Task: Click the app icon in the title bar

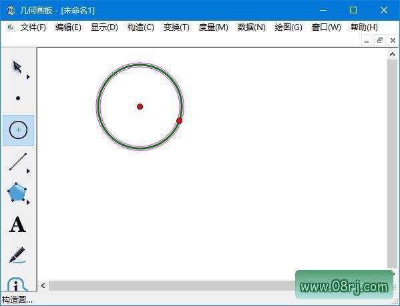Action: point(11,10)
